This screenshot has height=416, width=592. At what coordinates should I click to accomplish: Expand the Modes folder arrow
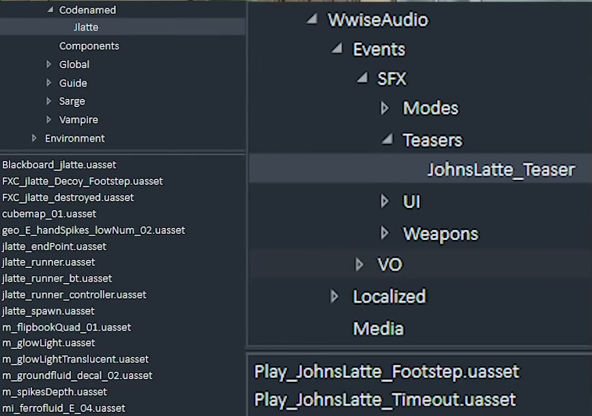tap(385, 108)
